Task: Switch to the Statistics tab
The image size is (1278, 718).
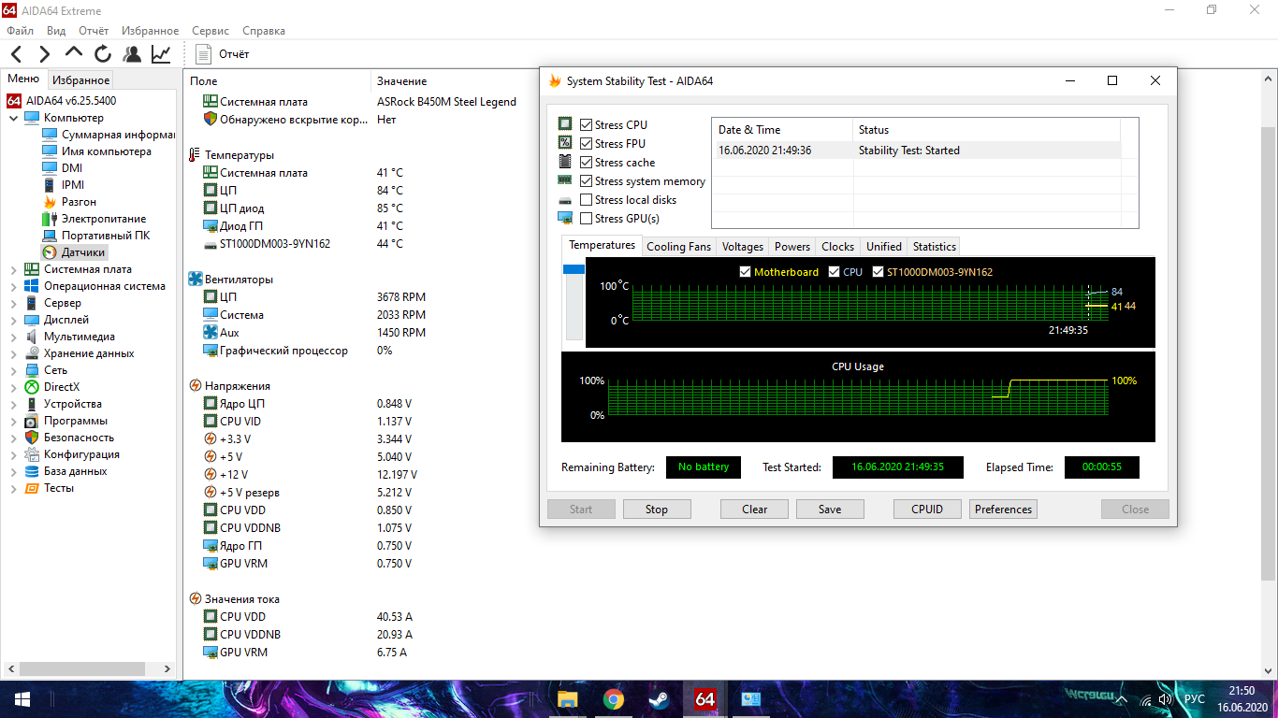Action: pos(935,247)
